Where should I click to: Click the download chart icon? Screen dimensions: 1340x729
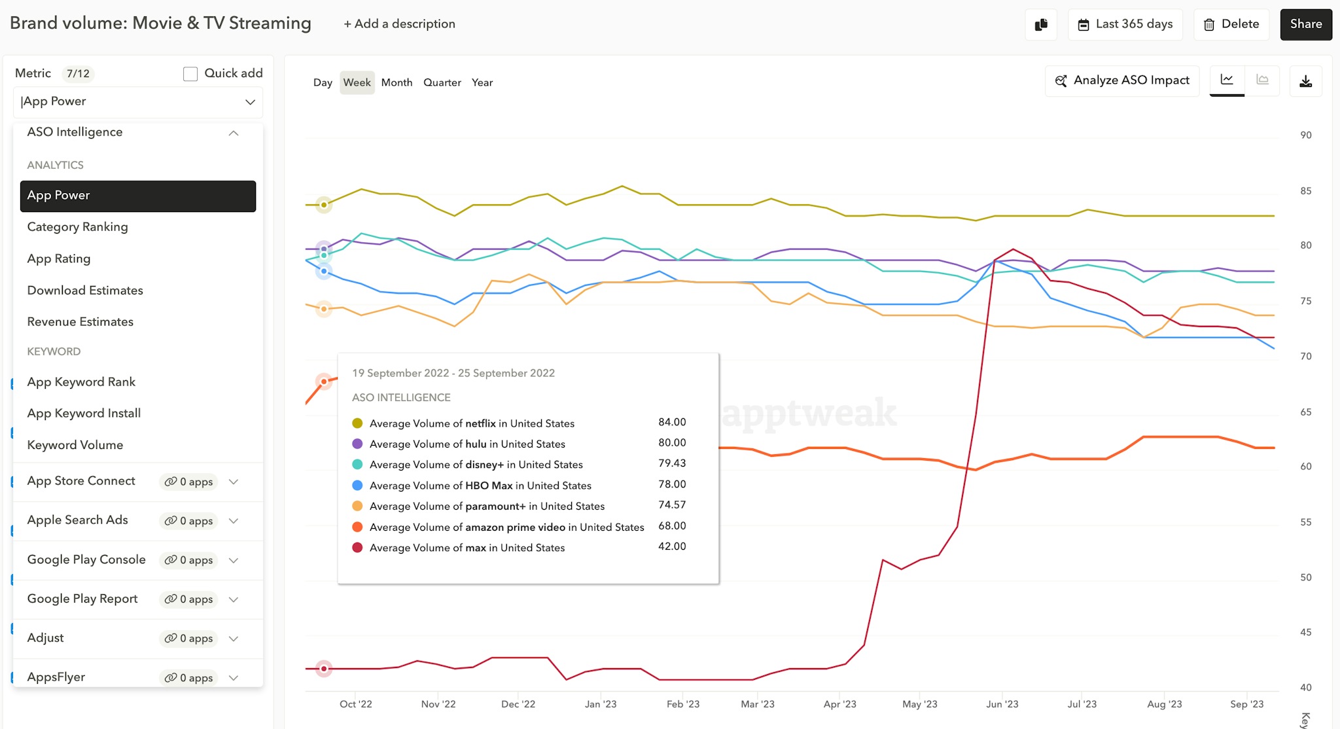pyautogui.click(x=1306, y=80)
